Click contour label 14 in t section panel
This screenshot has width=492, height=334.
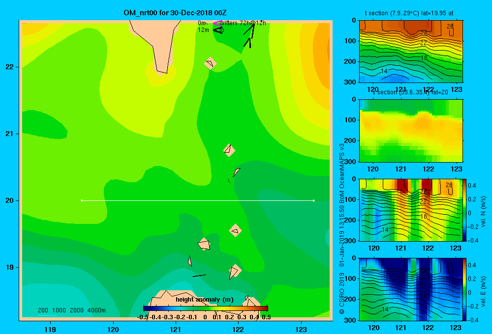(384, 71)
